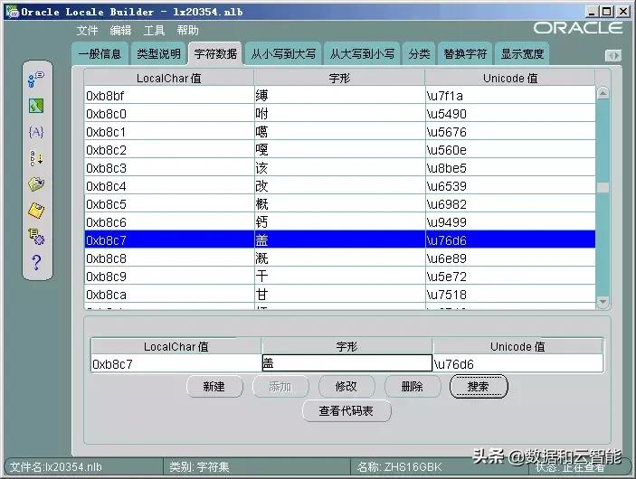The image size is (636, 479).
Task: Click the Unicode cell \u8be5
Action: (510, 168)
